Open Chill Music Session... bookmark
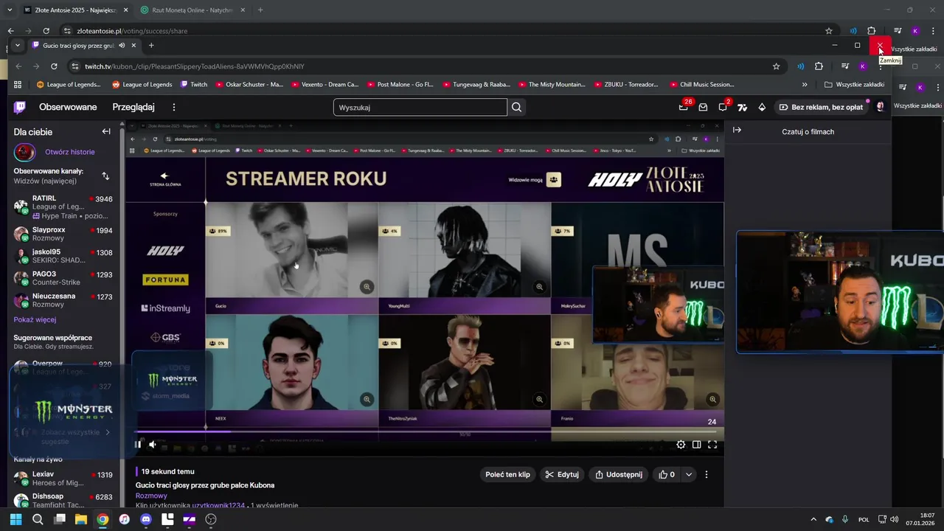The height and width of the screenshot is (531, 944). coord(701,85)
